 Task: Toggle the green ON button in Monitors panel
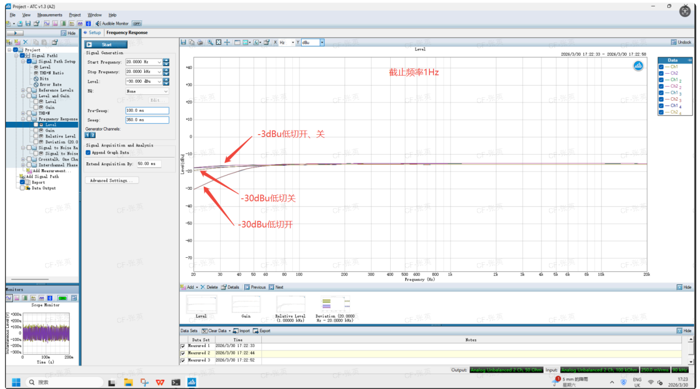coord(63,298)
